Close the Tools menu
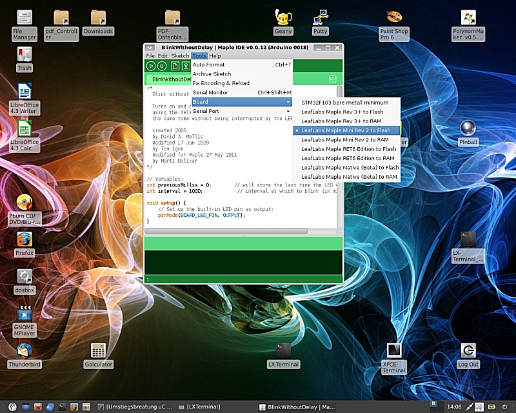 [x=199, y=55]
